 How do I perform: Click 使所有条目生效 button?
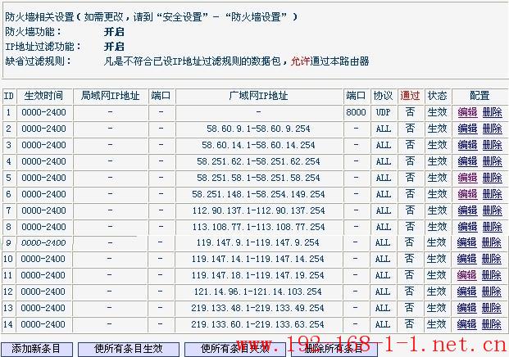(x=128, y=349)
